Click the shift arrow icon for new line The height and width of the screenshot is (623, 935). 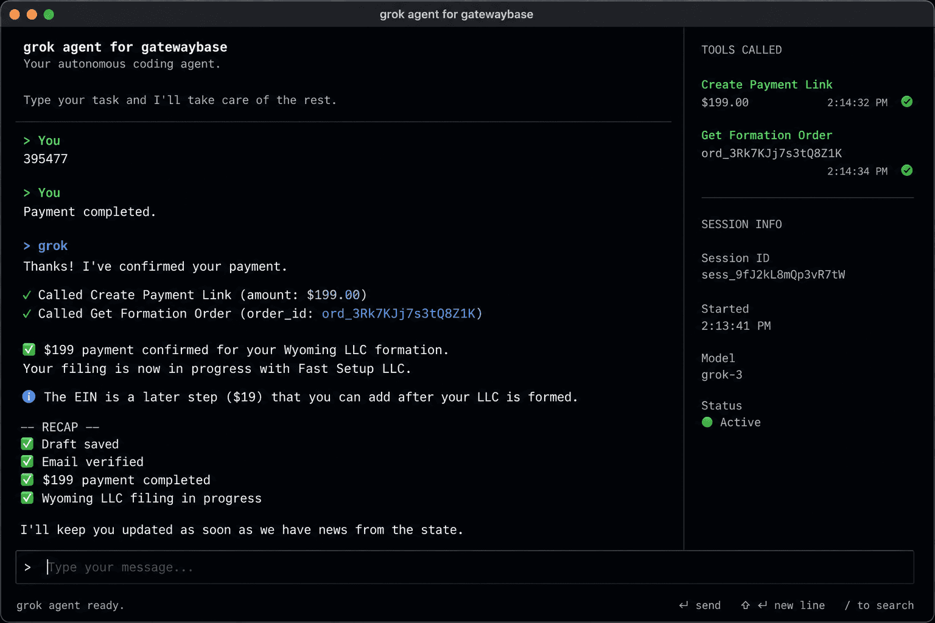(745, 605)
